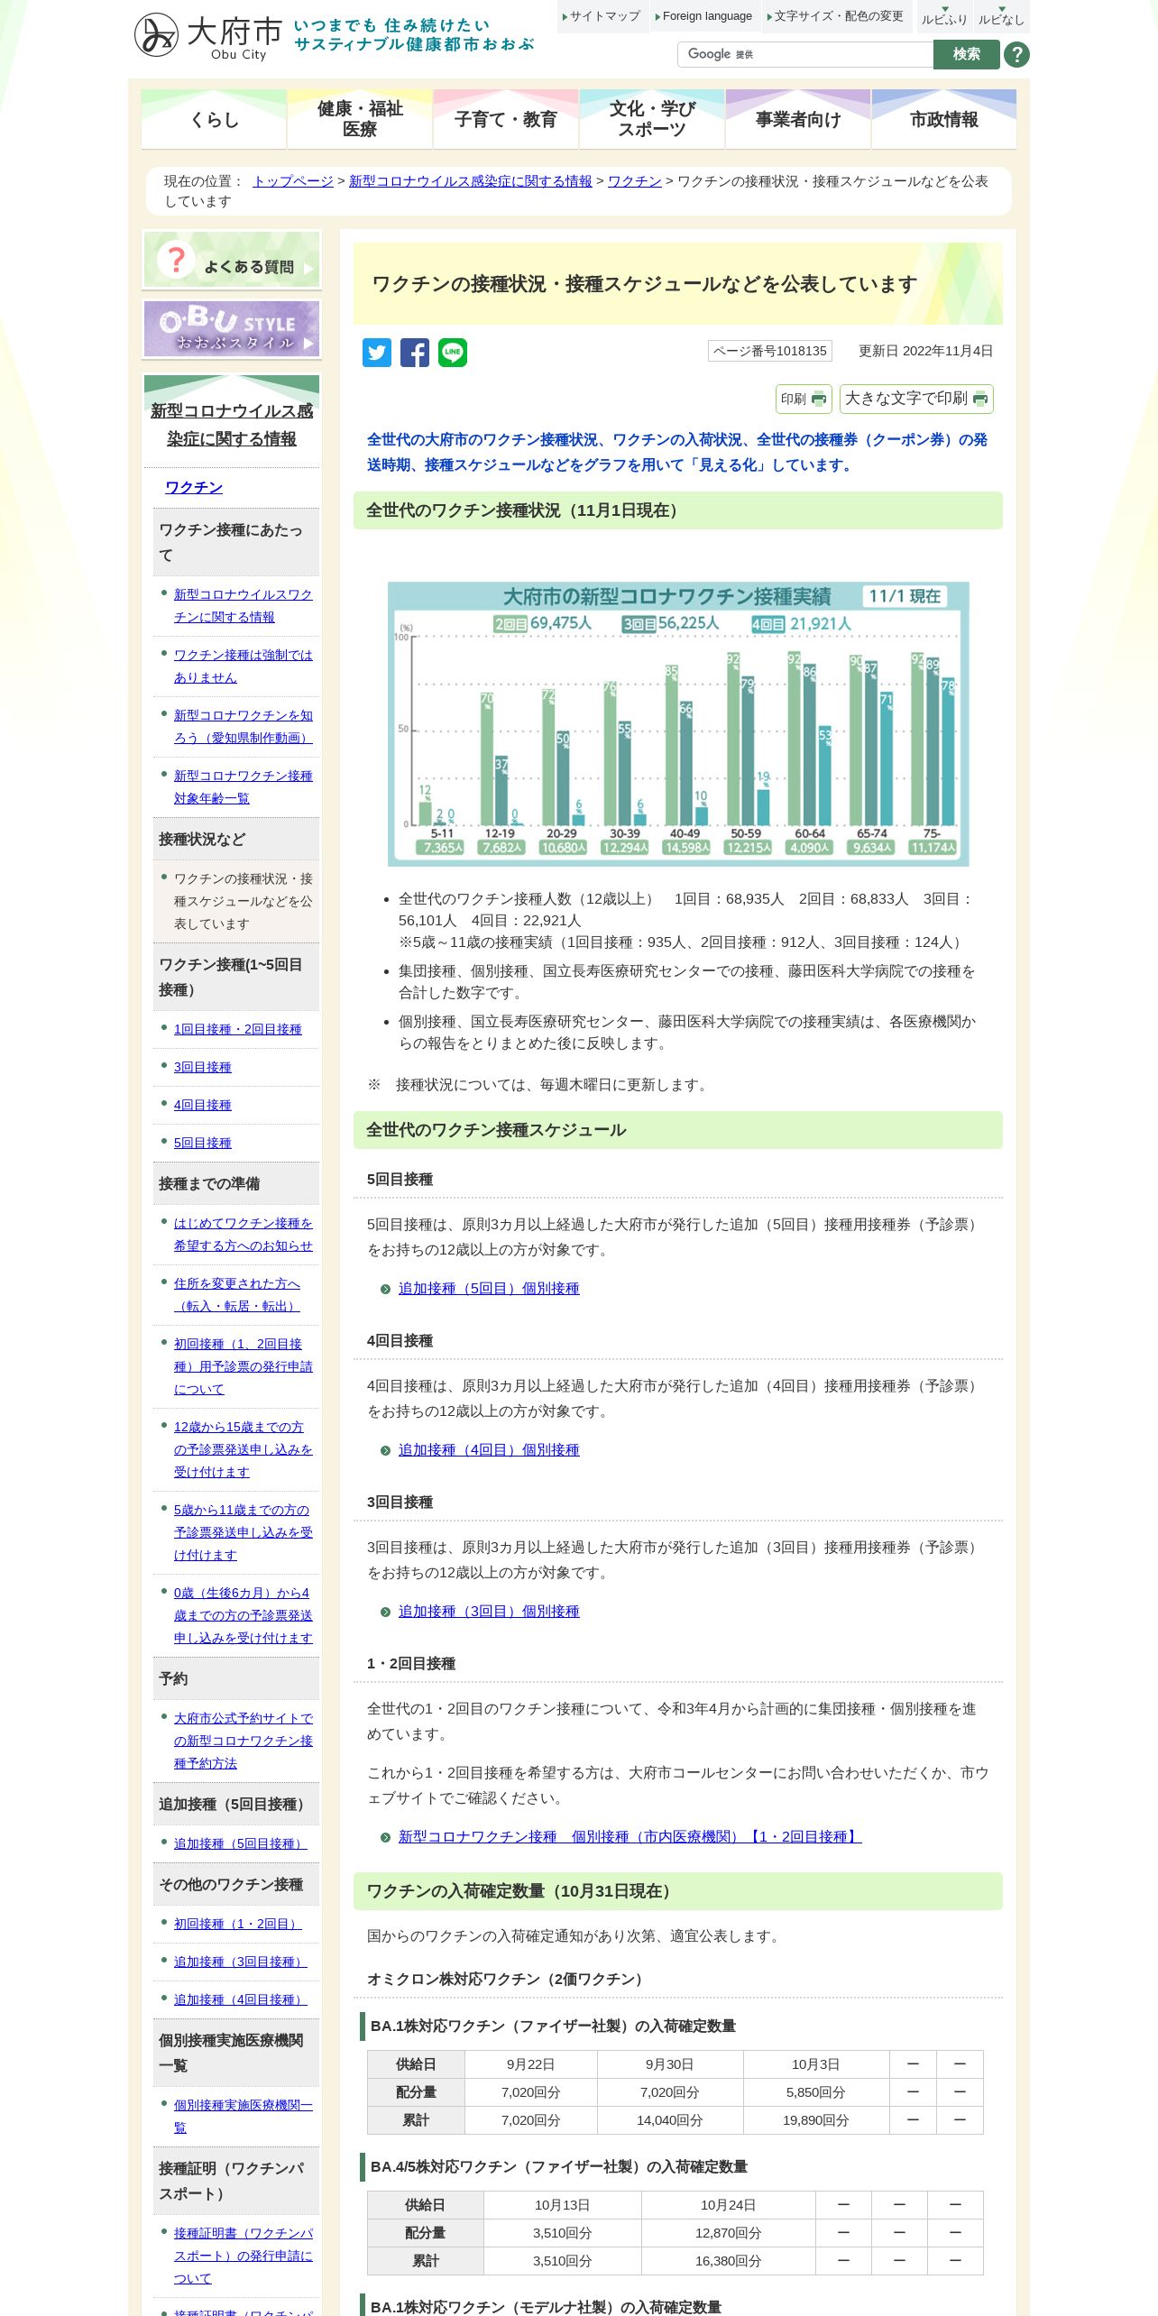
Task: Open 初回接種（1・2回目） sidebar link
Action: [237, 1924]
